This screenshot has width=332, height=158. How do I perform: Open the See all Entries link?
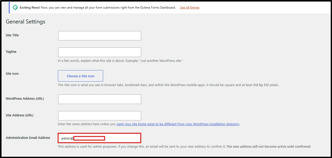(190, 8)
